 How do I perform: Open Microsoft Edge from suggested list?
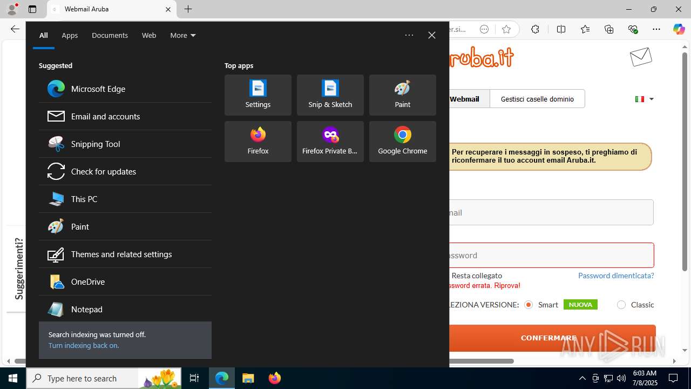click(x=125, y=89)
